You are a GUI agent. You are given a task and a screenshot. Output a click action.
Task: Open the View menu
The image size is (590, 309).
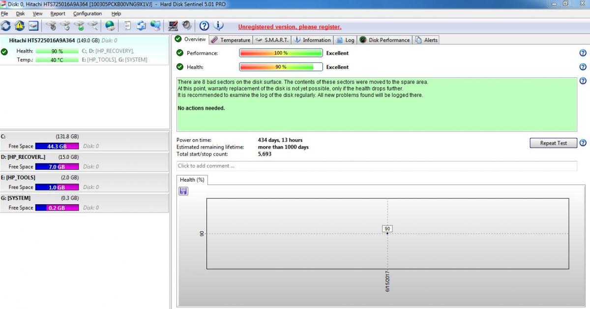pos(37,14)
